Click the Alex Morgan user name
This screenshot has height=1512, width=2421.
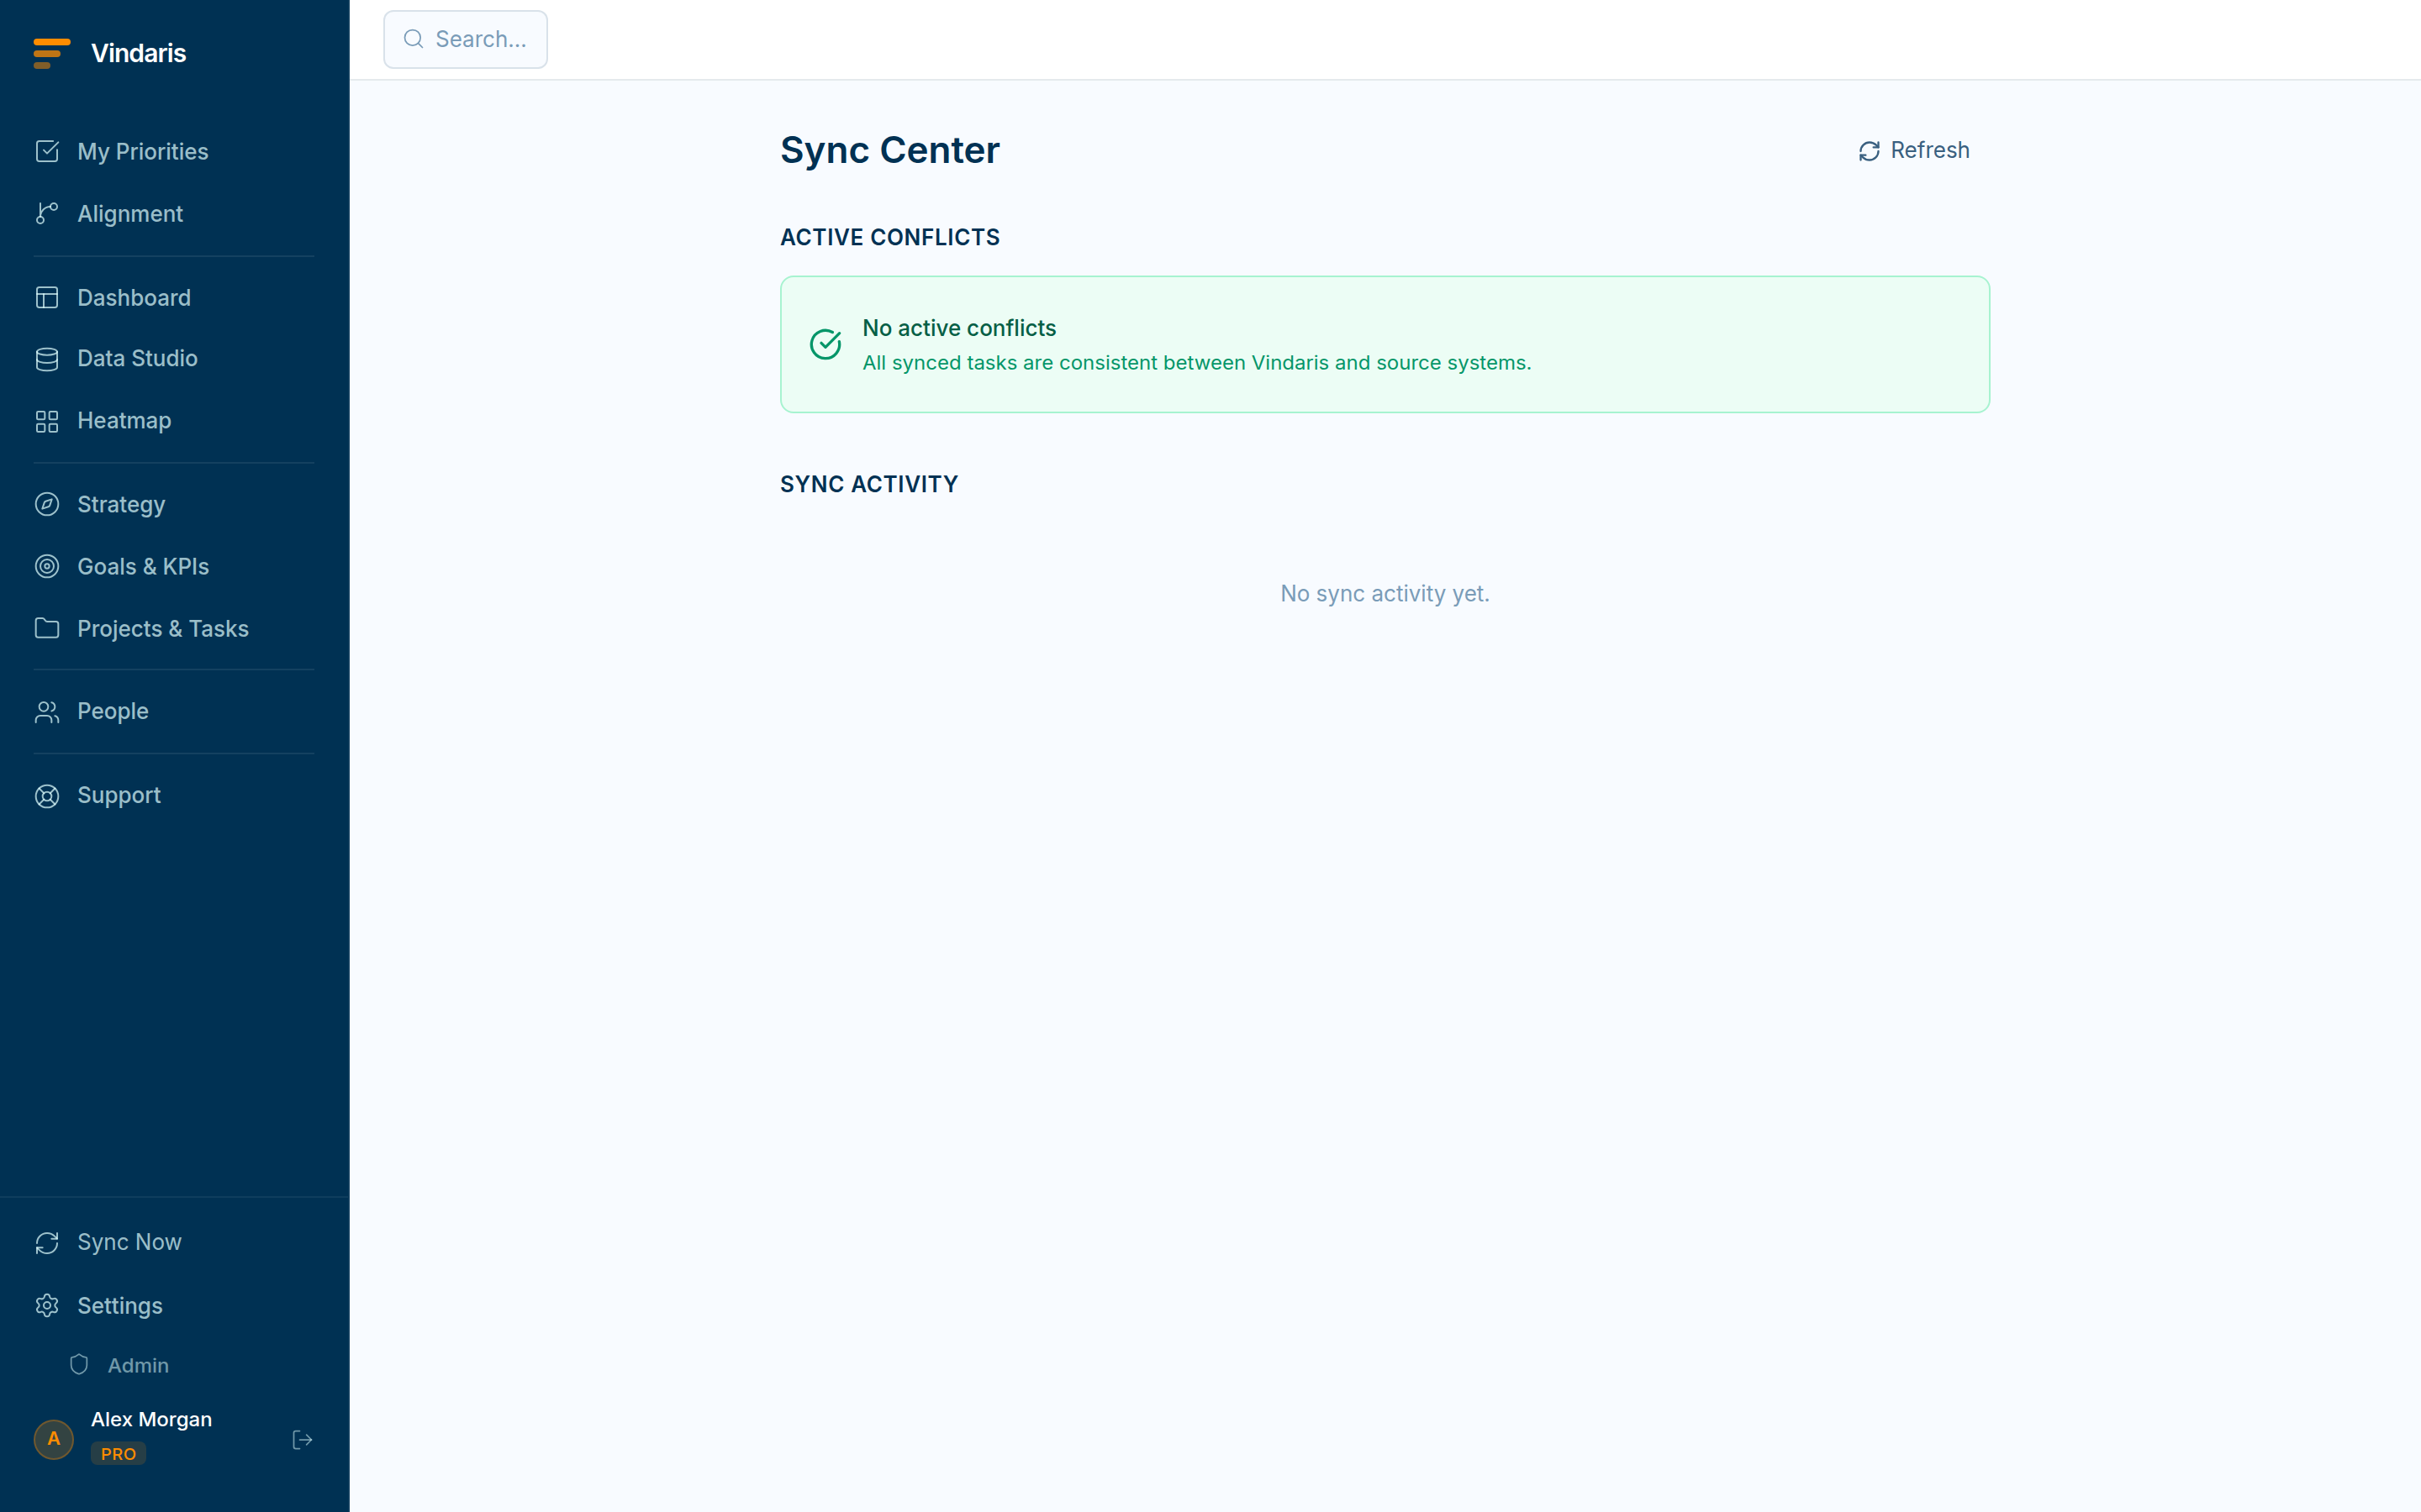(151, 1419)
